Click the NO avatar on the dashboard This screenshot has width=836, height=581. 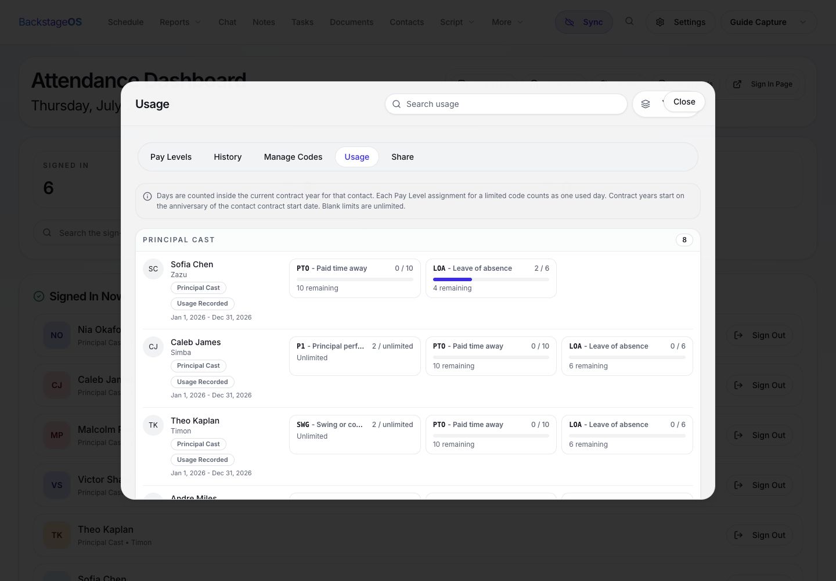(x=57, y=335)
